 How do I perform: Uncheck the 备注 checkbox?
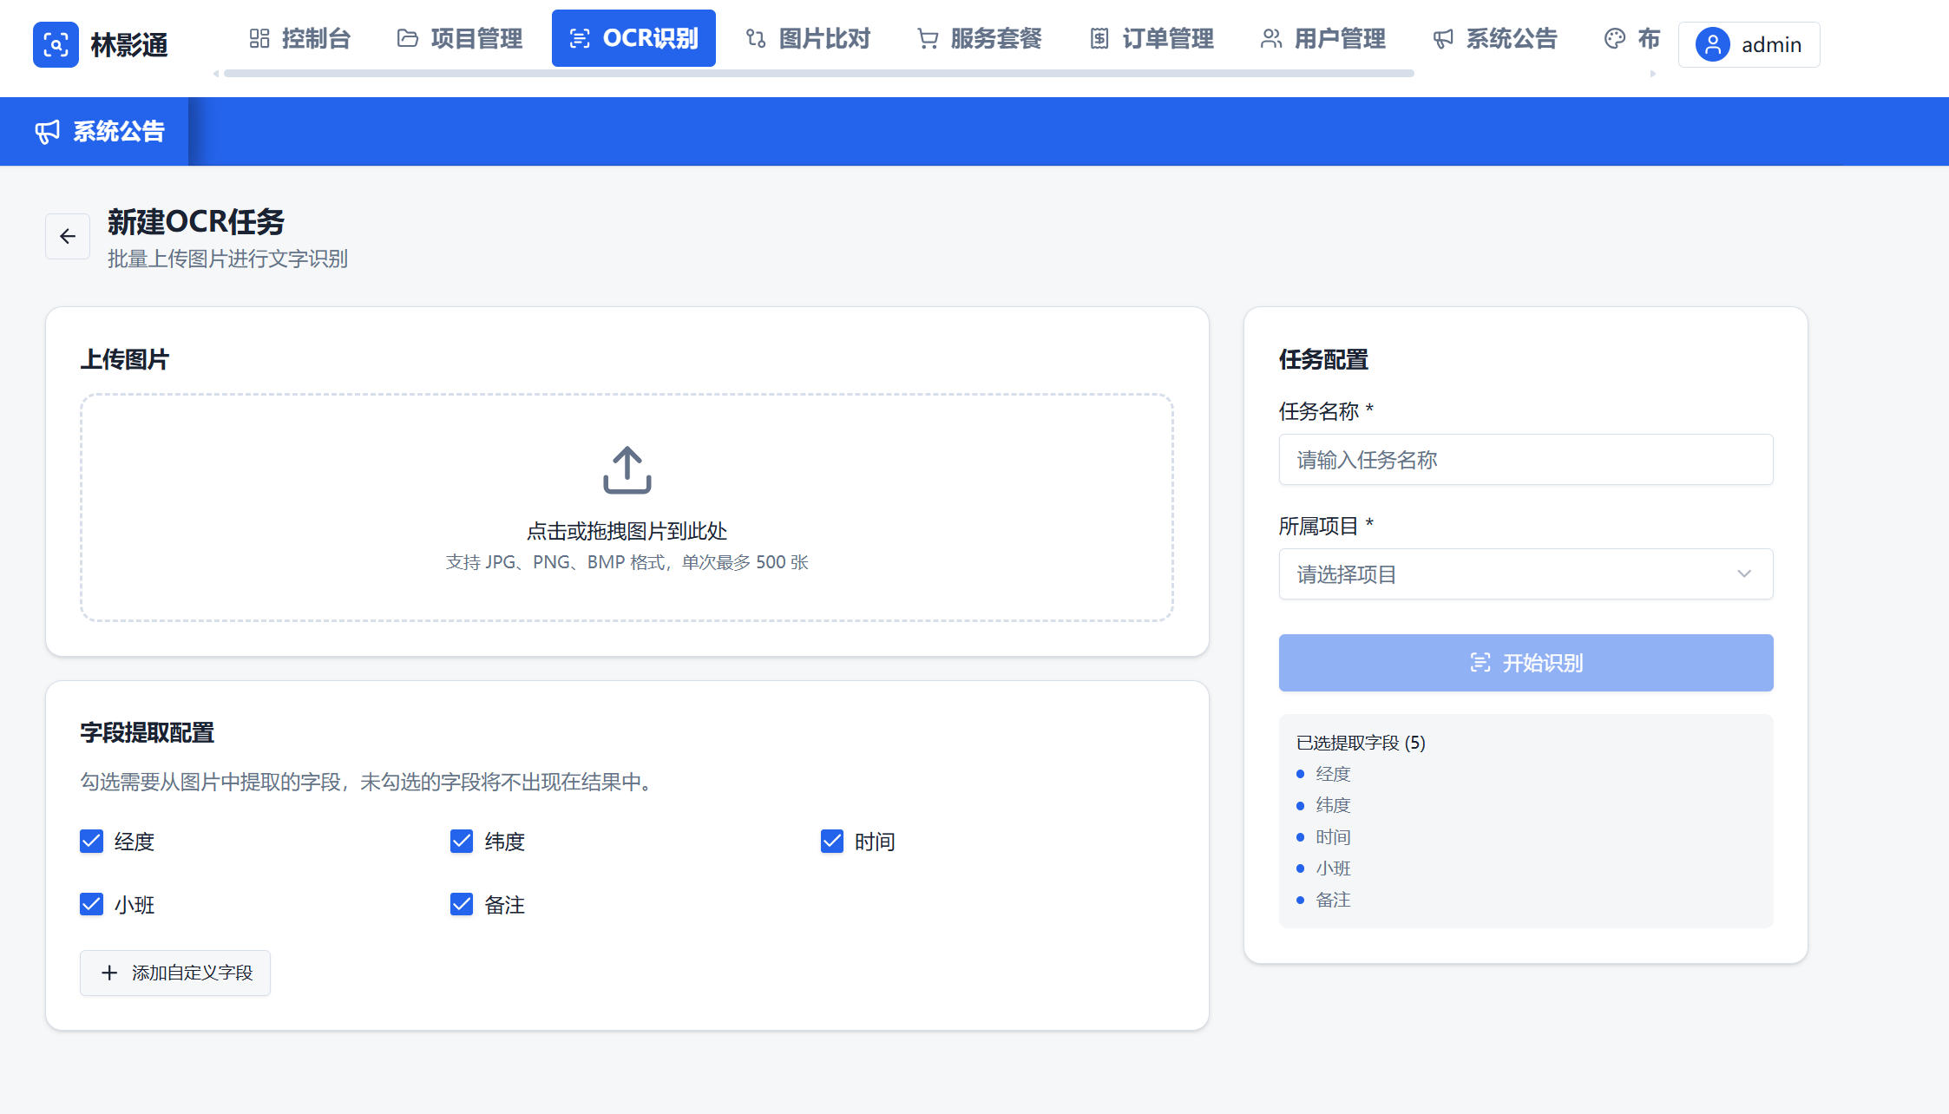(x=462, y=905)
